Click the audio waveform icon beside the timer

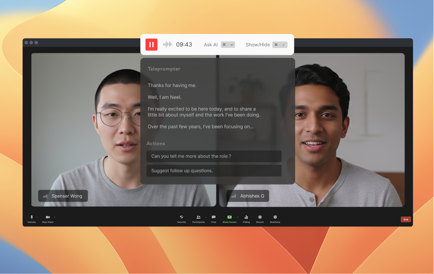[168, 44]
